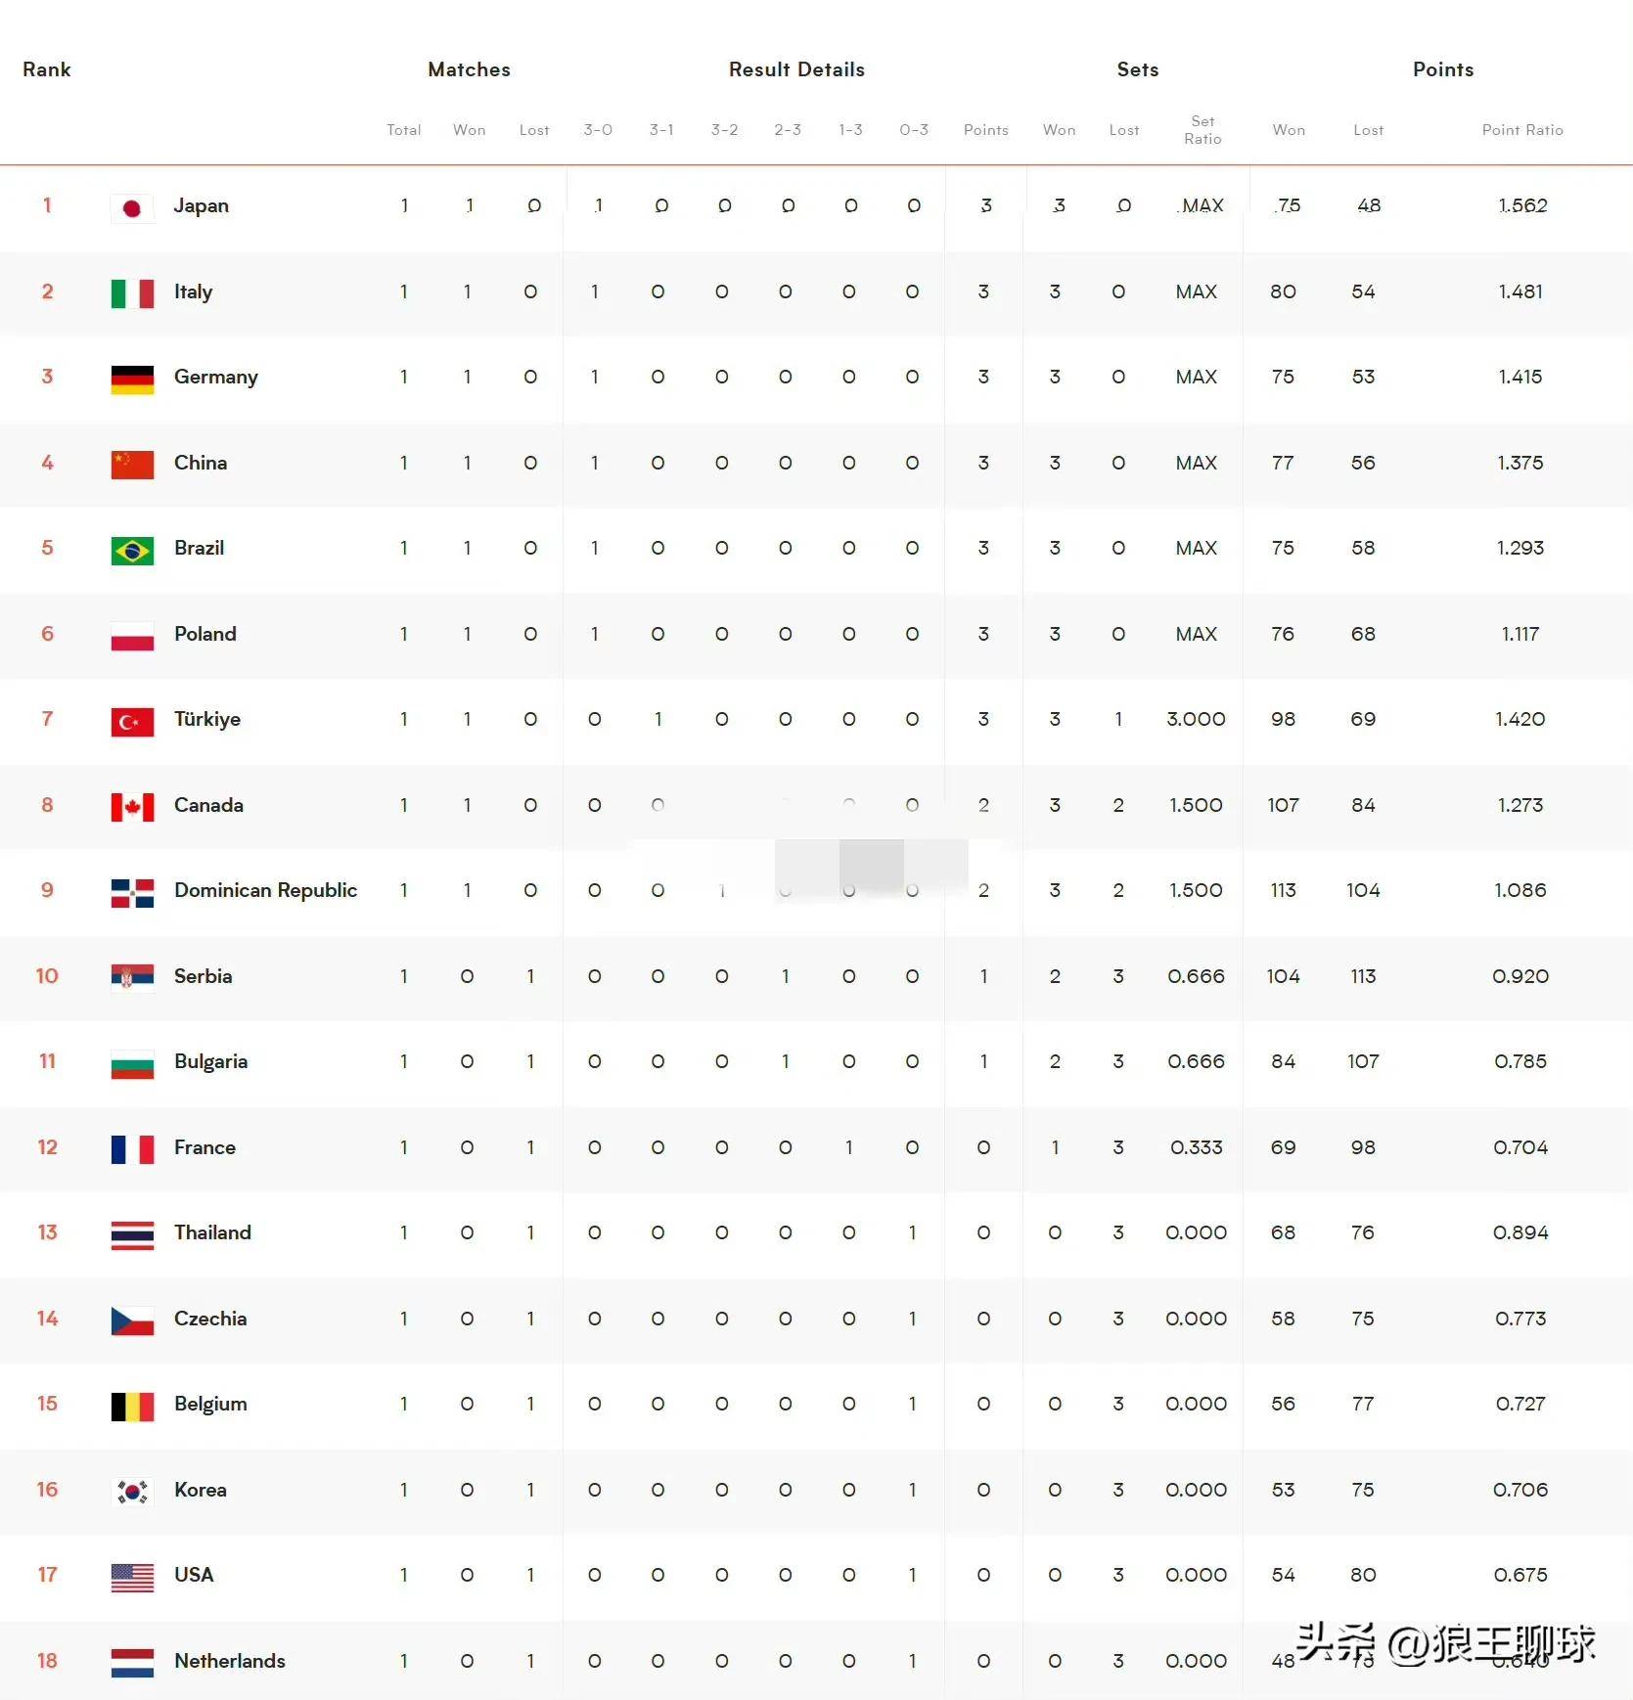Click the Rank column header

(x=47, y=69)
